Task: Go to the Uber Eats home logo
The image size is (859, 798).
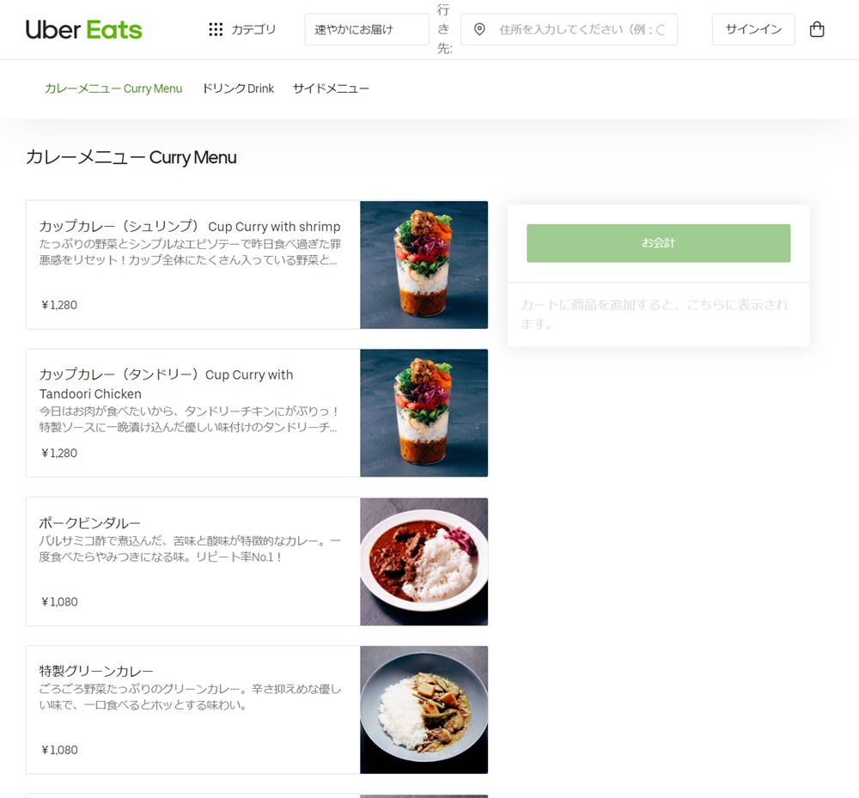Action: coord(84,29)
